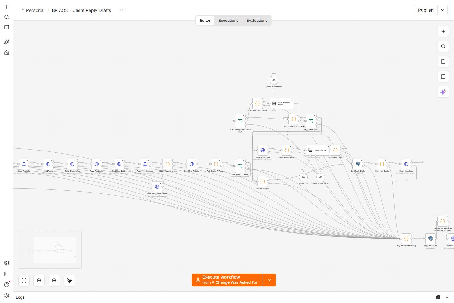Expand the Logs panel chevron
Viewport: 454px width, 303px height.
point(447,297)
